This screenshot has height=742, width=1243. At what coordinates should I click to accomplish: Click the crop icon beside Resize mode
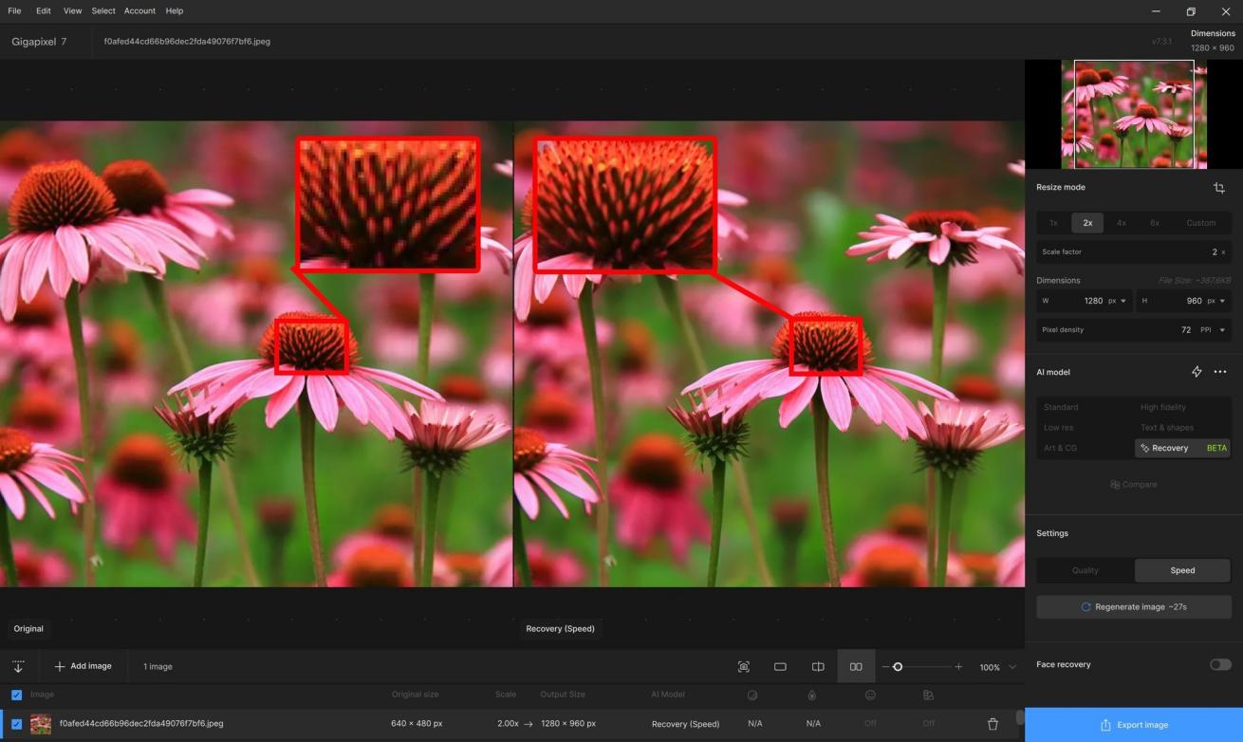click(1219, 188)
